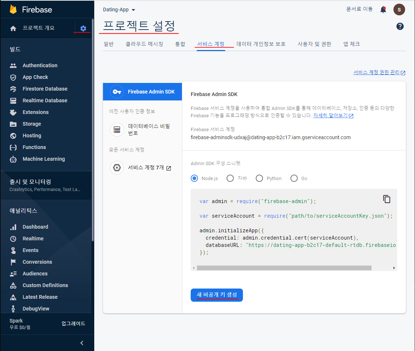This screenshot has height=351, width=415.
Task: Open settings gear icon
Action: point(83,28)
